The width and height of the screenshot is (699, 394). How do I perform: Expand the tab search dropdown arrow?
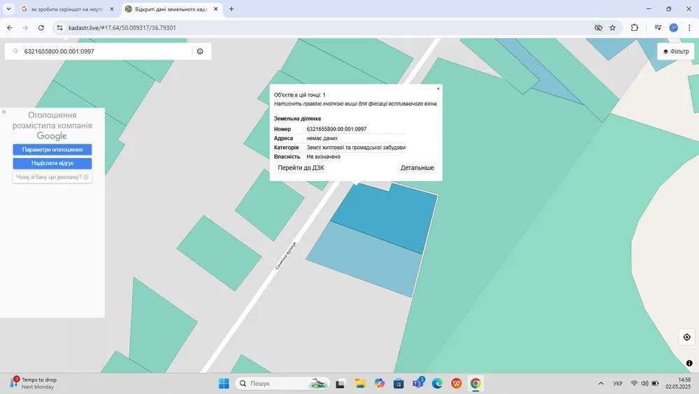coord(8,9)
